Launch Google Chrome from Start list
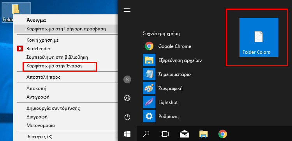The height and width of the screenshot is (141, 292). tap(149, 46)
